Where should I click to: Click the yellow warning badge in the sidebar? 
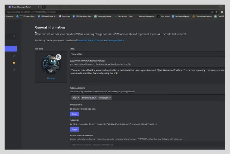pyautogui.click(x=14, y=63)
